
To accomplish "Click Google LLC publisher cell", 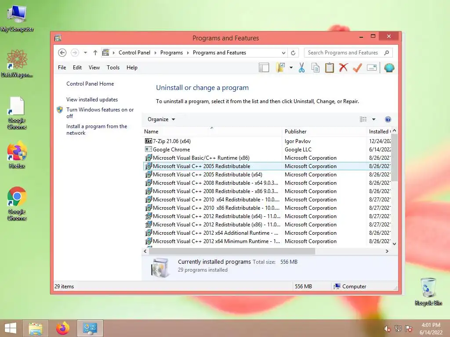I will [x=298, y=150].
